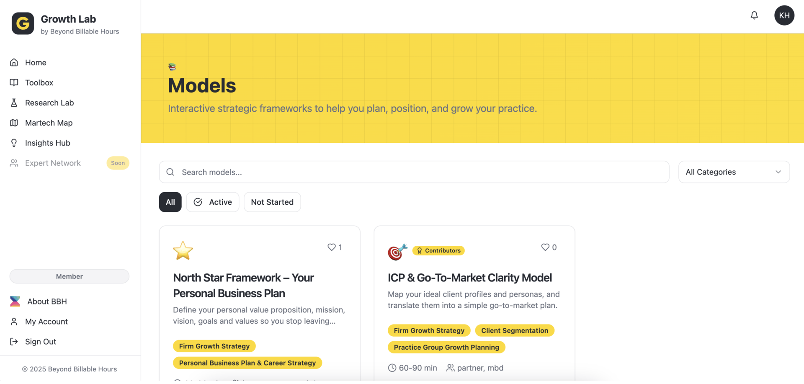Click the Martech Map icon

[x=14, y=123]
